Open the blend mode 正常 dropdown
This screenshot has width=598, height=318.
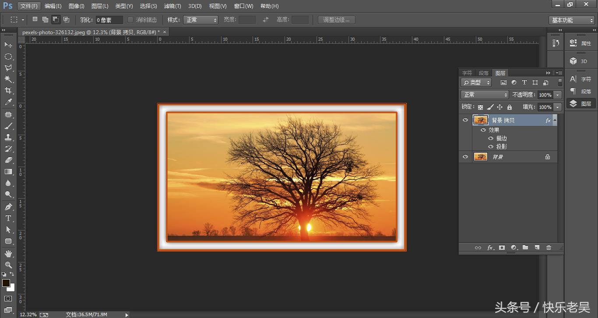[485, 95]
